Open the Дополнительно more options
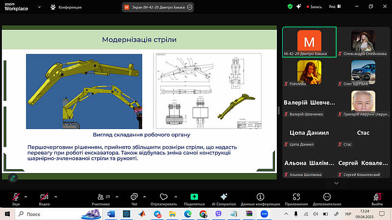Screen dimensions: 392x220 tap(327, 199)
